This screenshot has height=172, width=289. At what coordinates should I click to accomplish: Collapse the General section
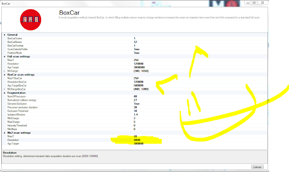(5, 35)
